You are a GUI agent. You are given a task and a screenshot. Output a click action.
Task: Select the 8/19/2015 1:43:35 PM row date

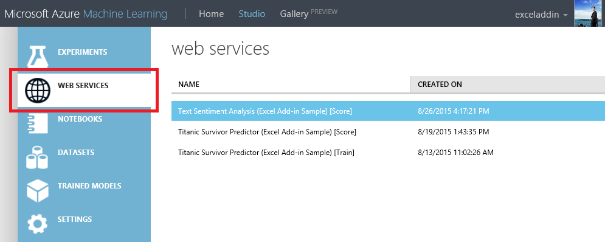(x=454, y=132)
